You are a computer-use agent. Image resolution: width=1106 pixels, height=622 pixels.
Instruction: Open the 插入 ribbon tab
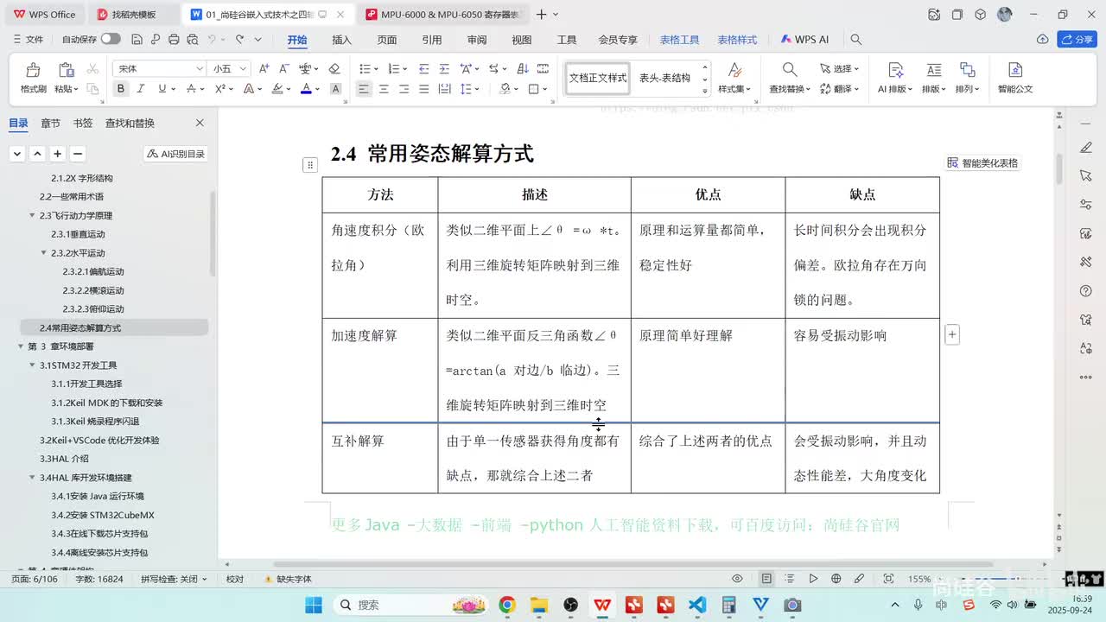click(x=341, y=40)
